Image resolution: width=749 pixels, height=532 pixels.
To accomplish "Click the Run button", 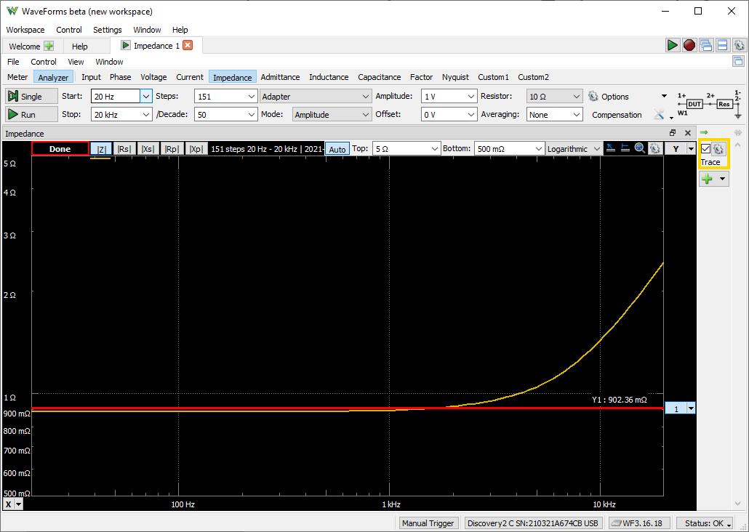I will click(31, 115).
